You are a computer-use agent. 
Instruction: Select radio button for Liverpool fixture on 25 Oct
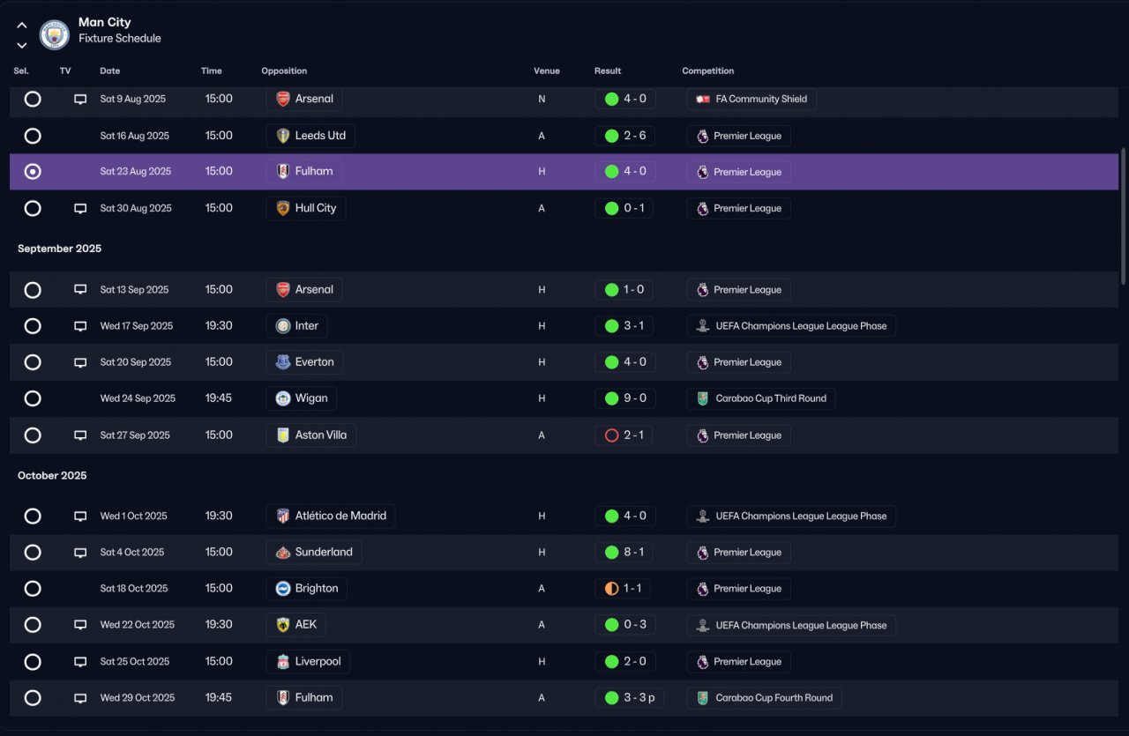[x=33, y=662]
